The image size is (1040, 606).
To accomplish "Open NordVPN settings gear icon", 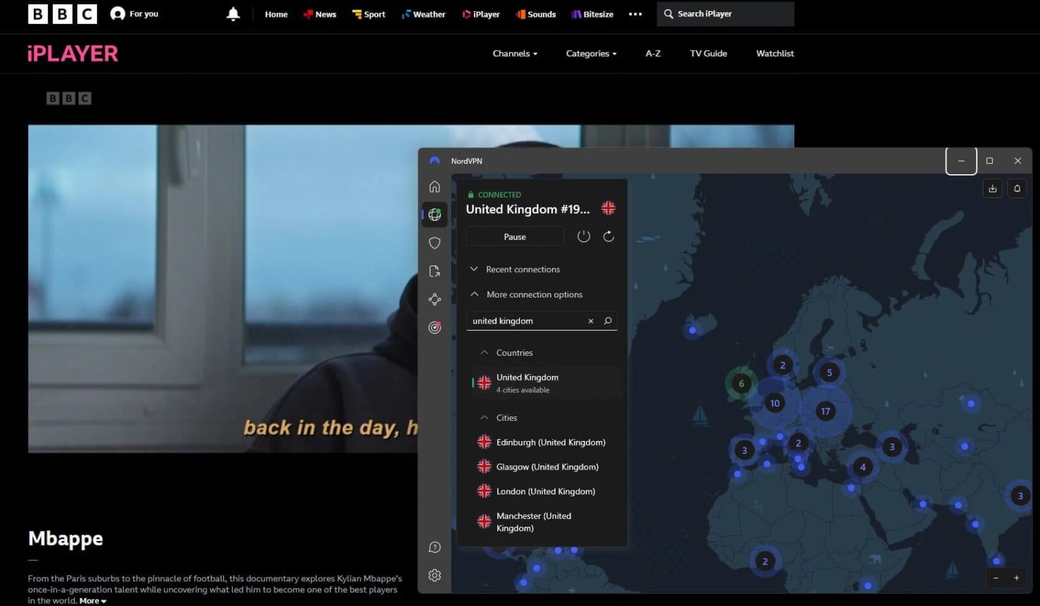I will click(x=435, y=575).
